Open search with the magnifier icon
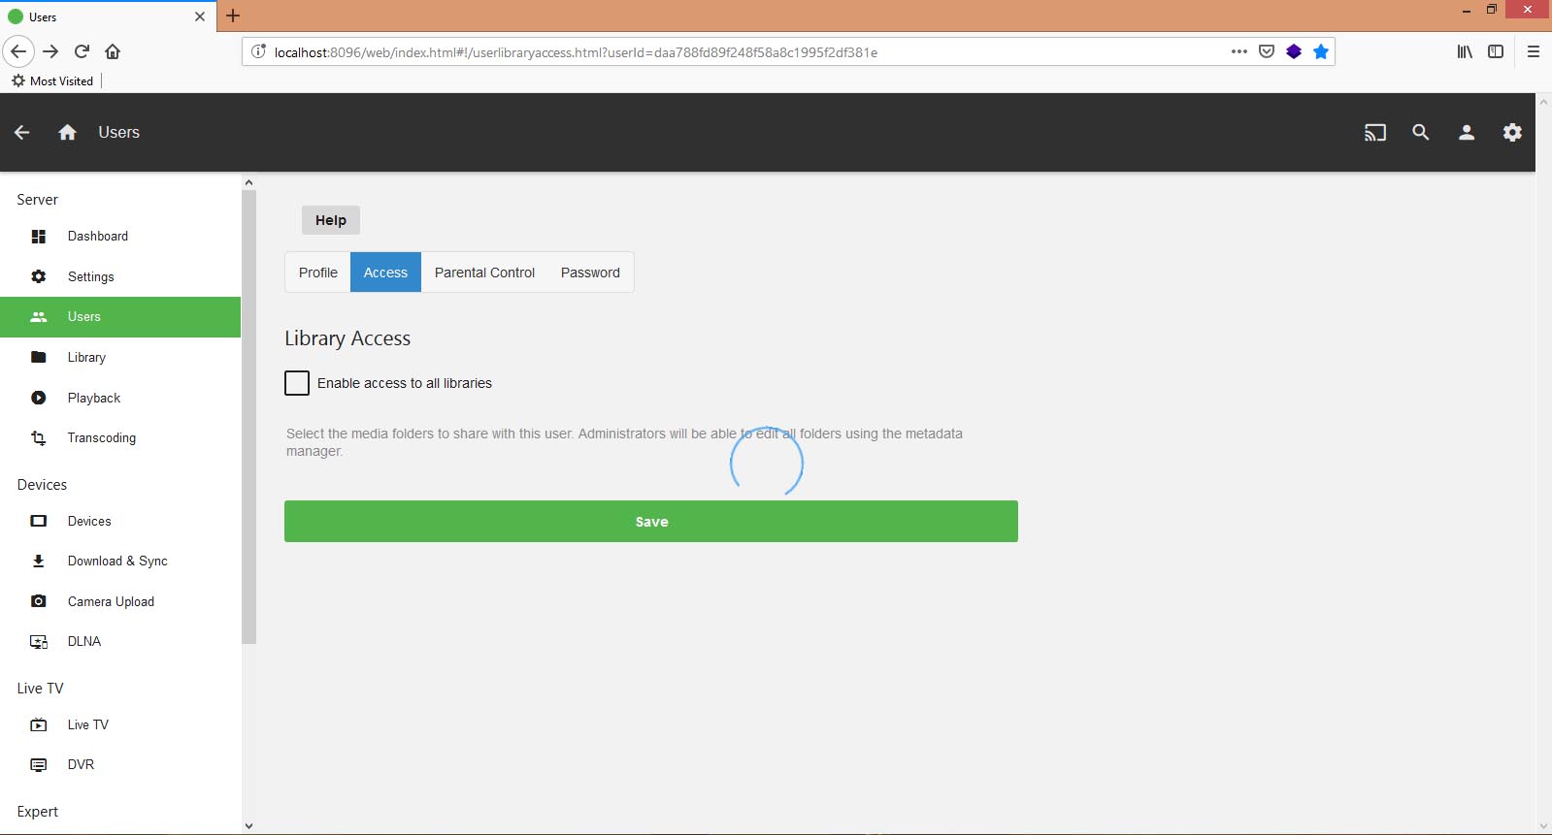The height and width of the screenshot is (835, 1552). [x=1421, y=133]
